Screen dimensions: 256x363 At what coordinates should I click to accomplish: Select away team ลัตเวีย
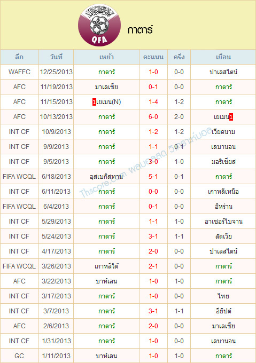click(x=223, y=236)
